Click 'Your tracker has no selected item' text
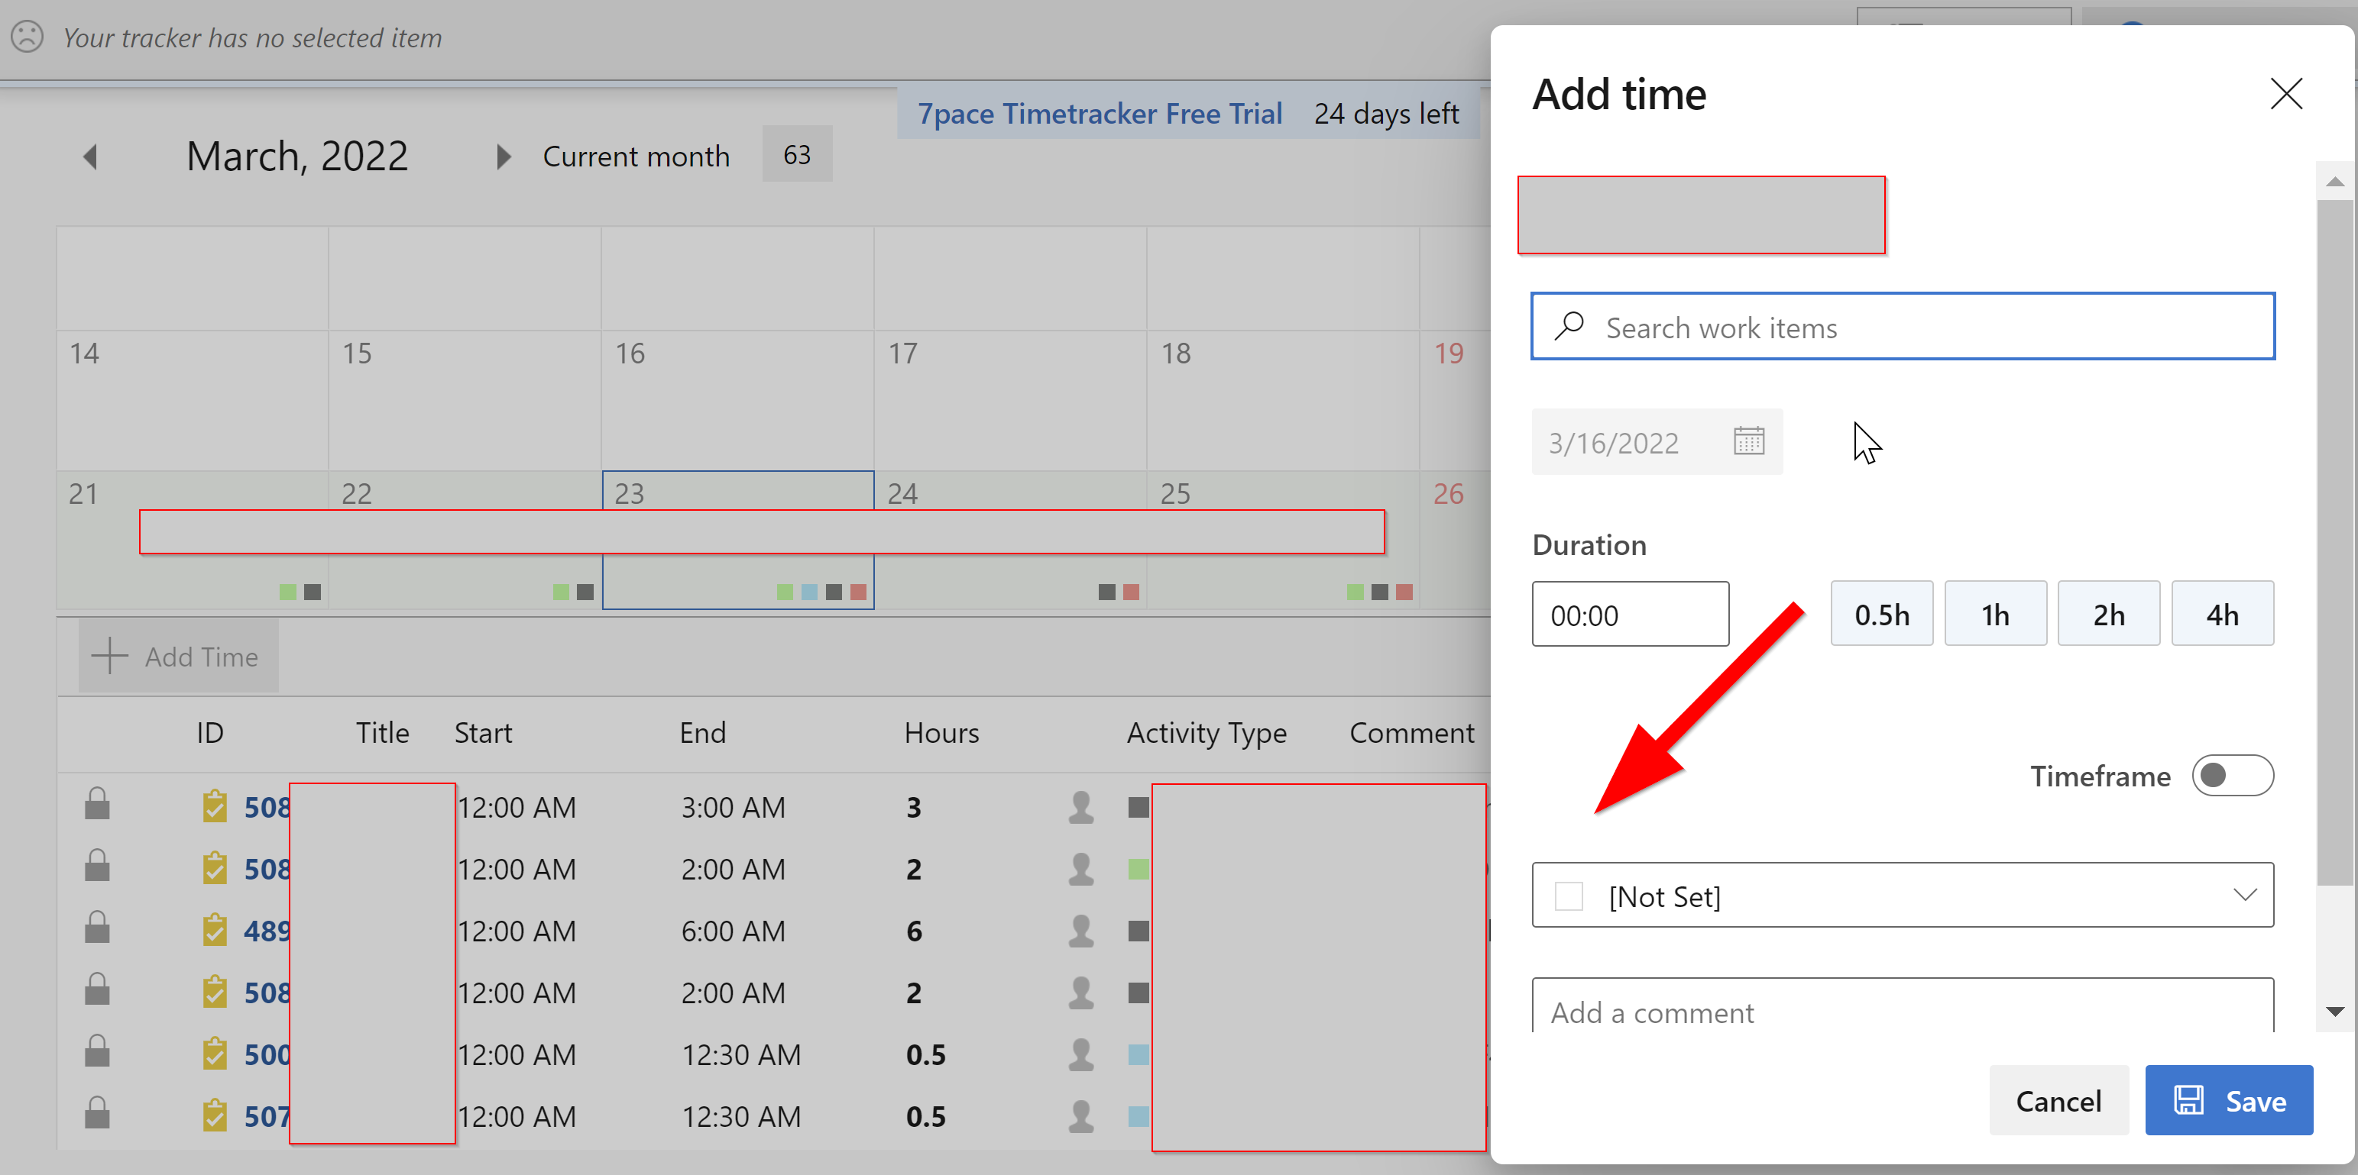 pos(251,37)
